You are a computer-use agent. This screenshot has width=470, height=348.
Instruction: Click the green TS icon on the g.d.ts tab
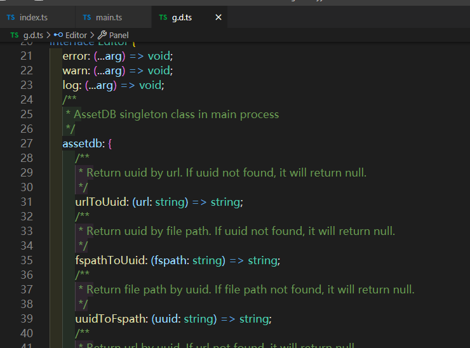tap(163, 17)
